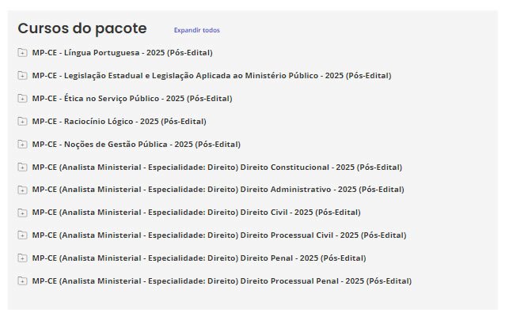Expand Direito Processual Civil plus icon
Screen dimensions: 505x320
point(22,235)
